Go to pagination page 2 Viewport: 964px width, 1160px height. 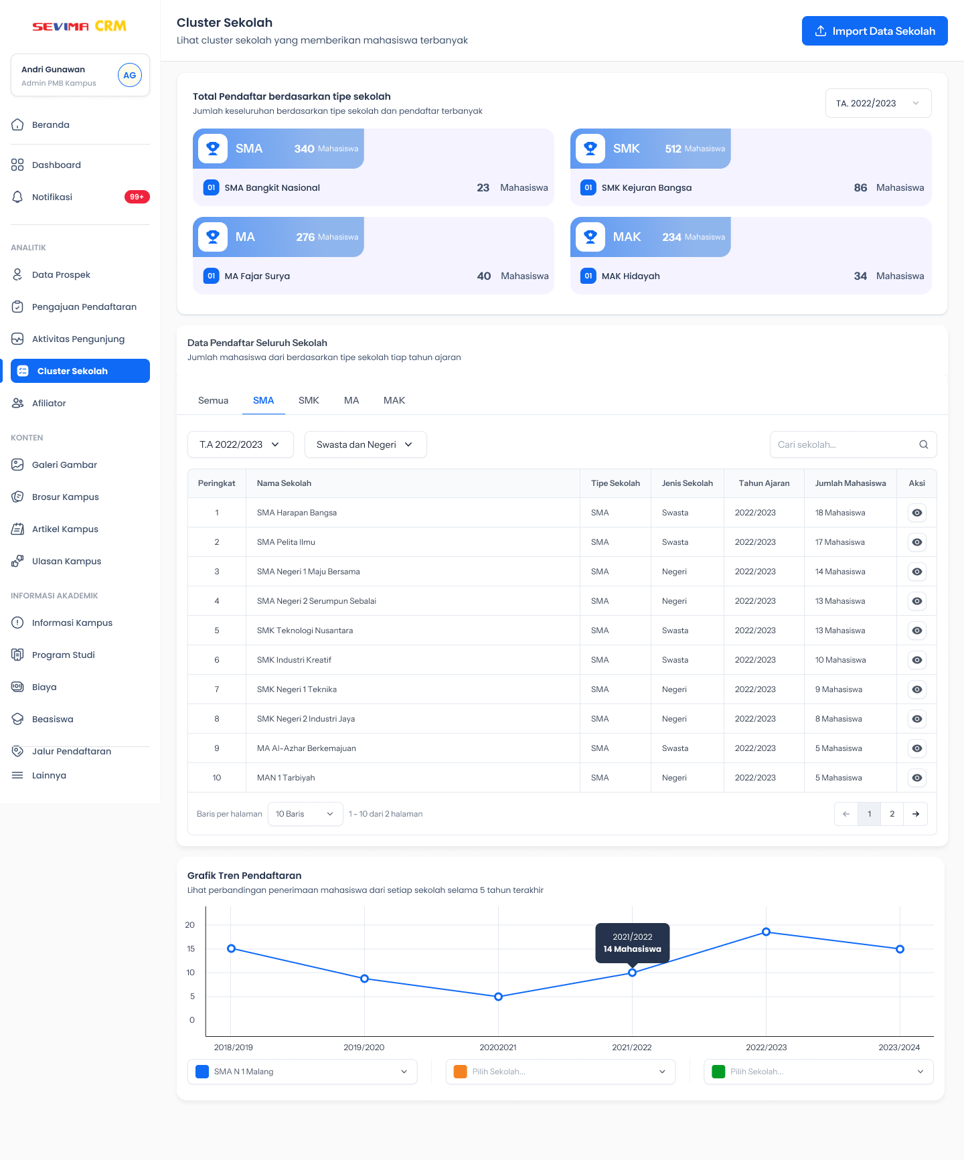point(892,814)
